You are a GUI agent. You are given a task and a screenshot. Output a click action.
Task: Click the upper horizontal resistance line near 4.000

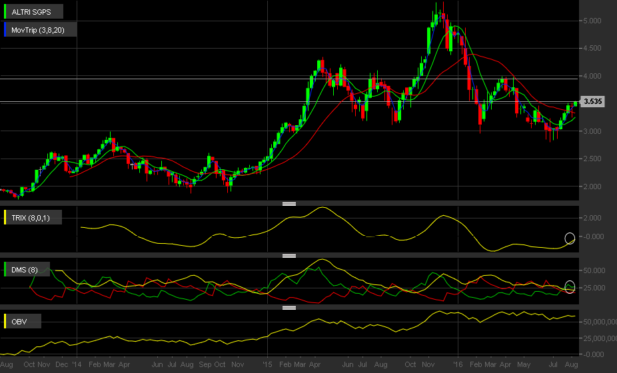coord(289,79)
